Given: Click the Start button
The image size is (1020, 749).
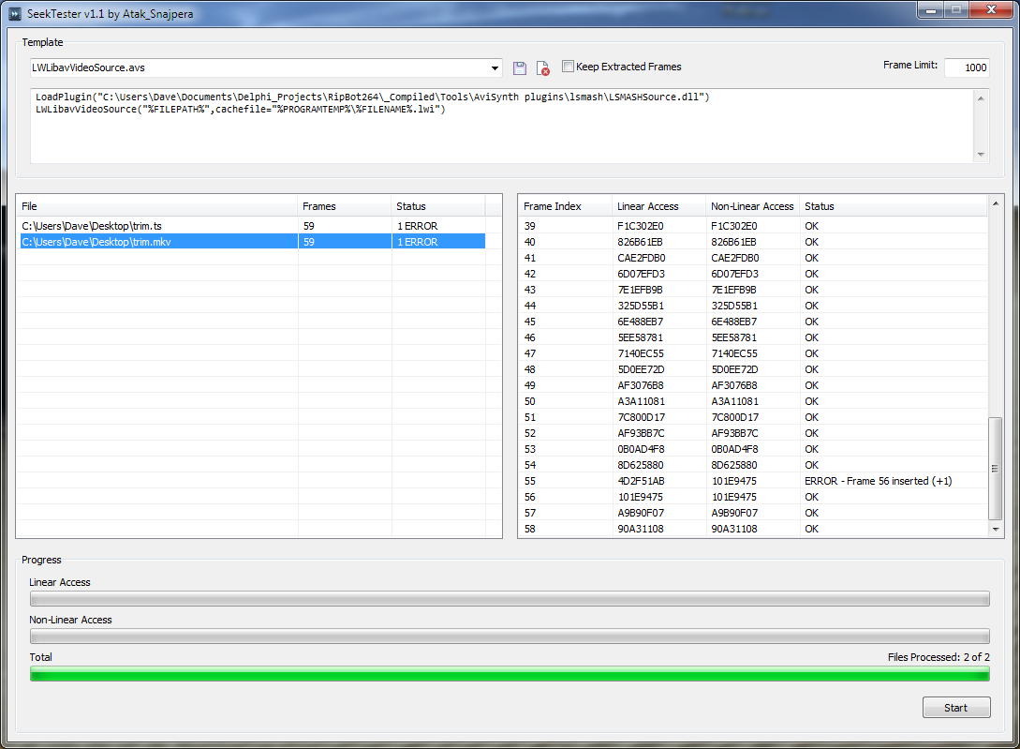Looking at the screenshot, I should tap(956, 708).
